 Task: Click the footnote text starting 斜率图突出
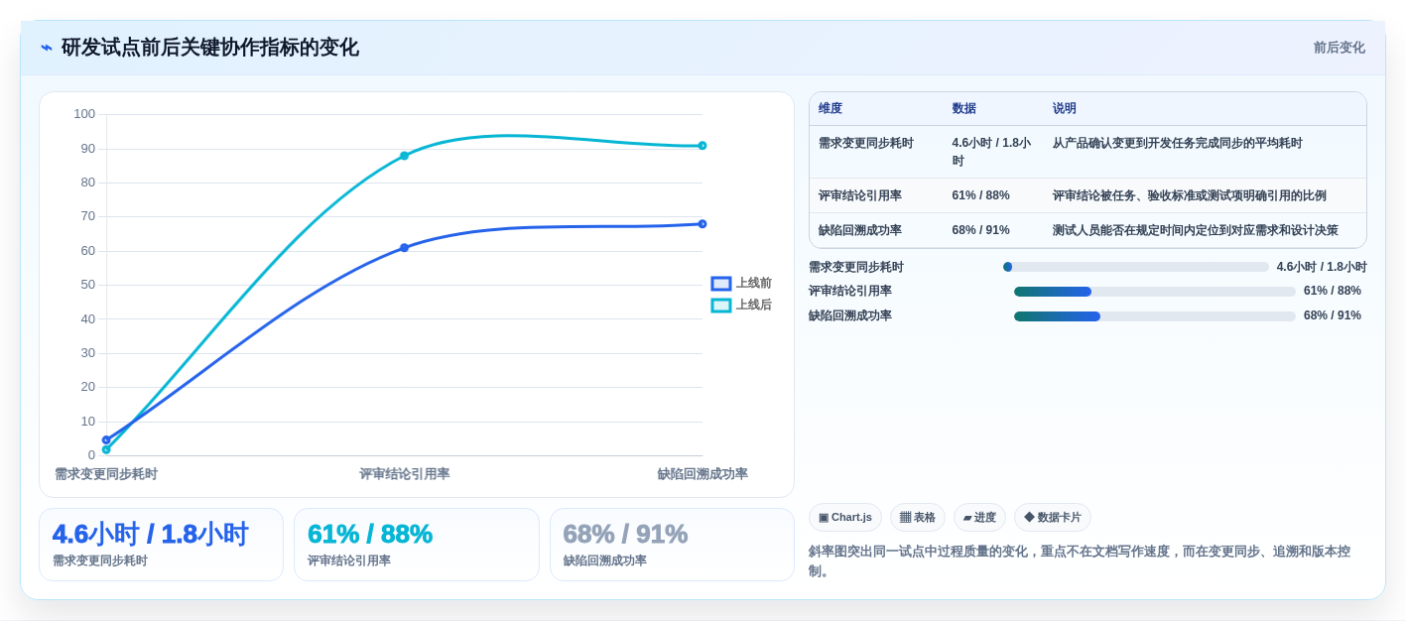click(1080, 561)
